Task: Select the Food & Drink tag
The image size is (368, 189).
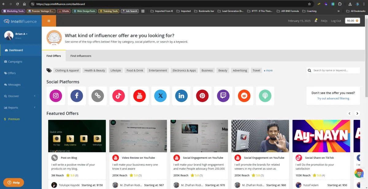Action: (x=135, y=70)
